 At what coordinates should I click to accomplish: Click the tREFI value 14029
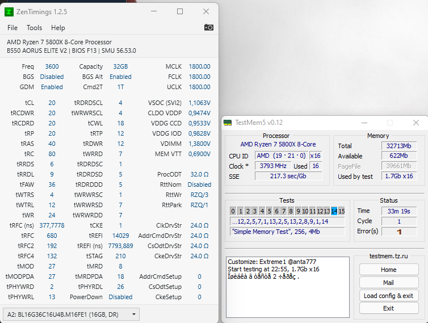120,236
